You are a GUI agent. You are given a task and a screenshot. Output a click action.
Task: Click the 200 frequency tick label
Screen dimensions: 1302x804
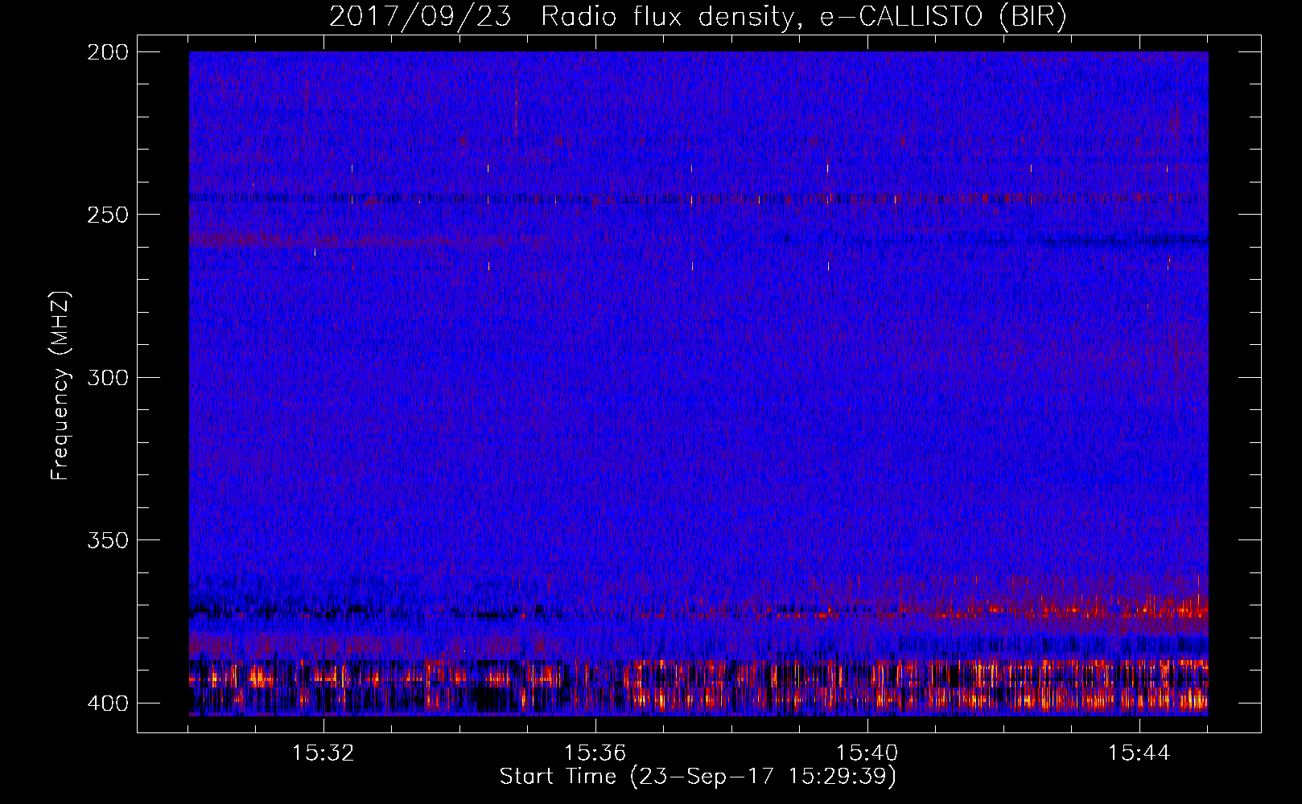click(107, 52)
